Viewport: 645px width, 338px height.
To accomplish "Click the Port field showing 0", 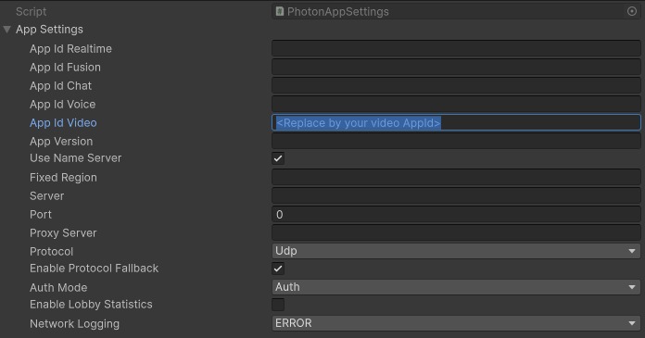I will pyautogui.click(x=456, y=214).
